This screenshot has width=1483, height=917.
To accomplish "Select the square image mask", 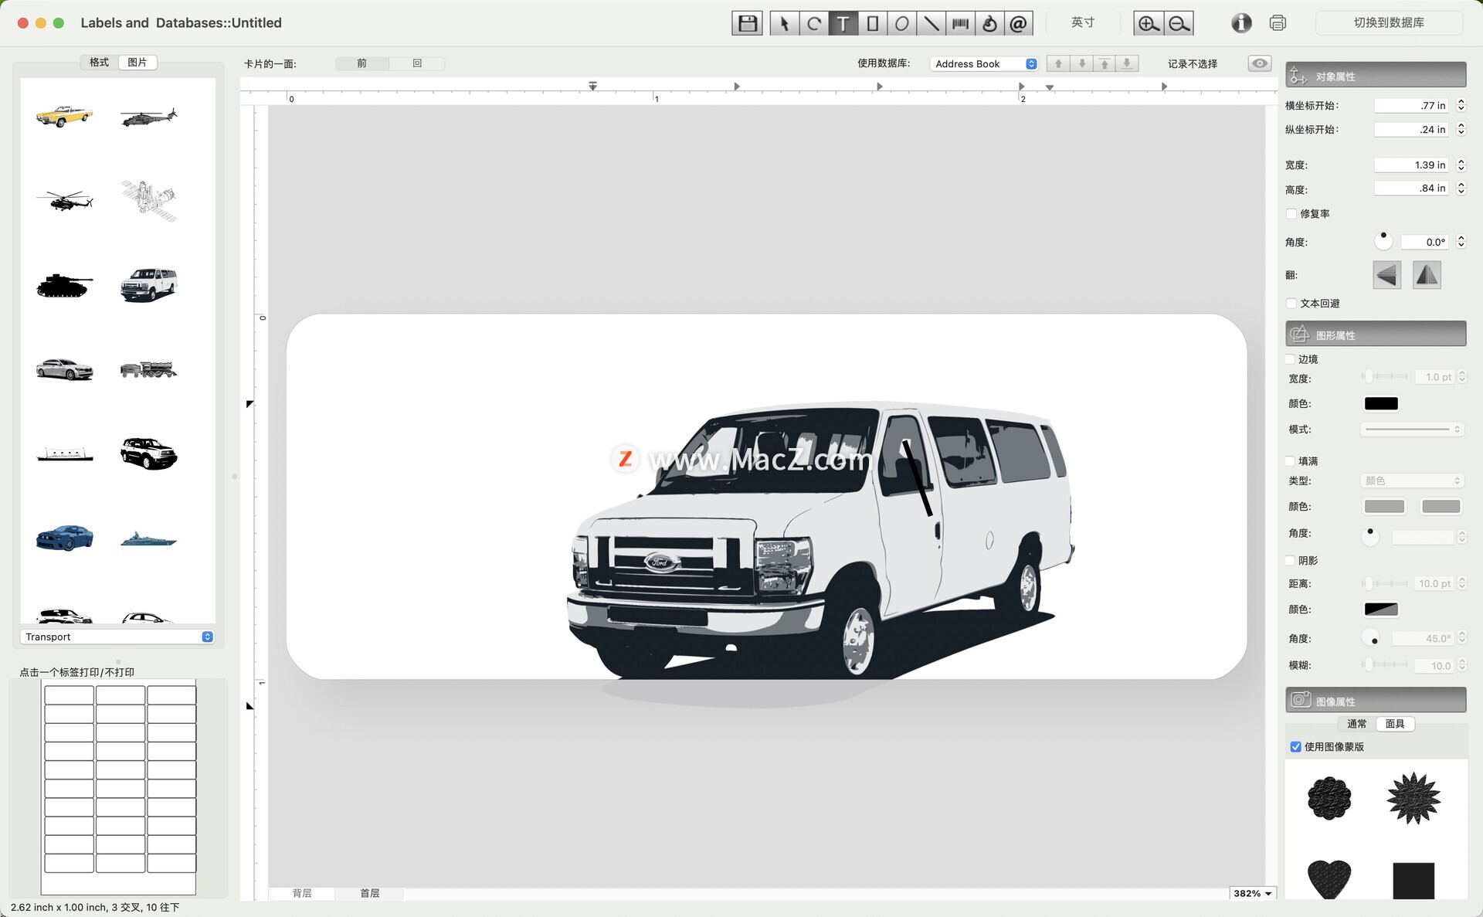I will (1413, 881).
